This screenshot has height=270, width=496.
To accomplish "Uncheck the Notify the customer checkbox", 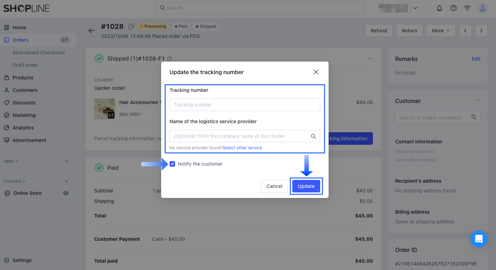I will 172,164.
